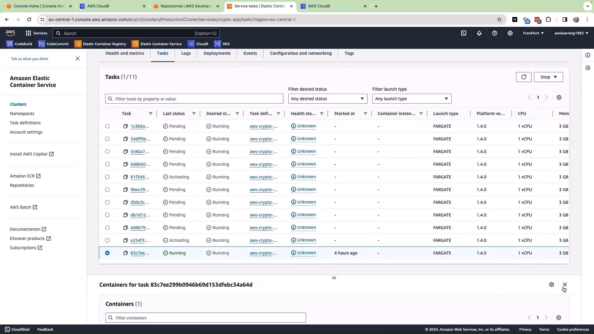
Task: Bookmark this page with the star icon
Action: pyautogui.click(x=499, y=19)
